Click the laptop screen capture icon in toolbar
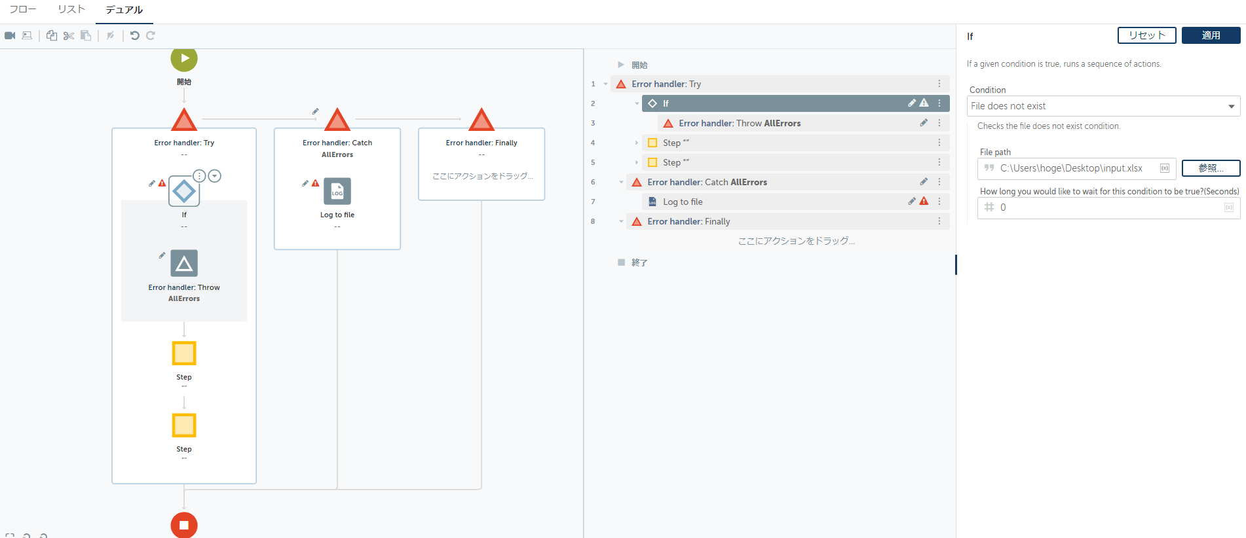 coord(27,35)
